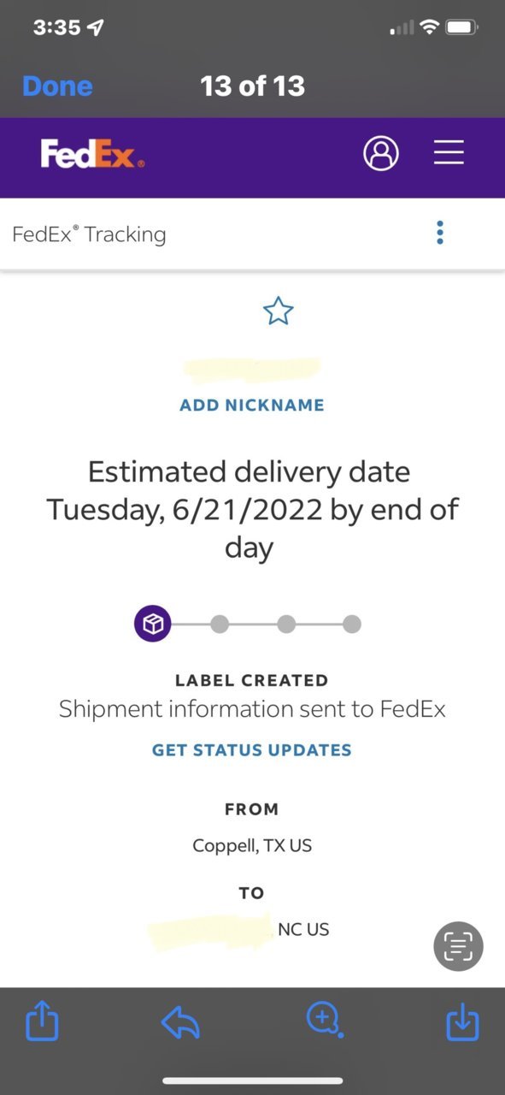Viewport: 505px width, 1095px height.
Task: Tap the FedEx Tracking header label
Action: [x=89, y=234]
